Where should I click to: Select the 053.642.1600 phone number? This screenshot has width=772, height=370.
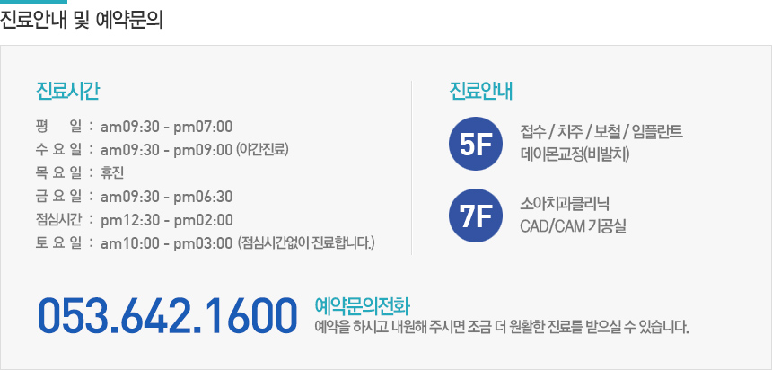coord(167,316)
